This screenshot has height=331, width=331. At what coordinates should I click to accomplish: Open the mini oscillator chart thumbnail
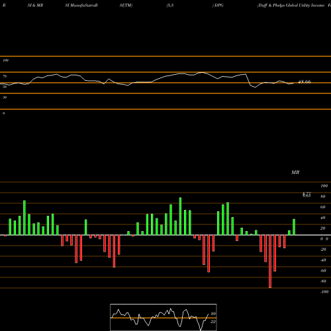click(164, 317)
